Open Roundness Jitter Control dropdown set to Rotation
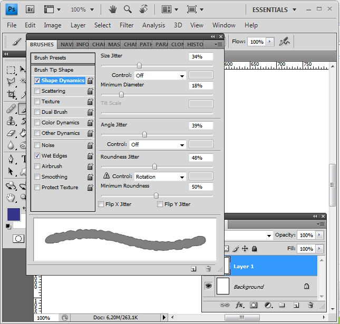The width and height of the screenshot is (340, 324). pyautogui.click(x=160, y=176)
